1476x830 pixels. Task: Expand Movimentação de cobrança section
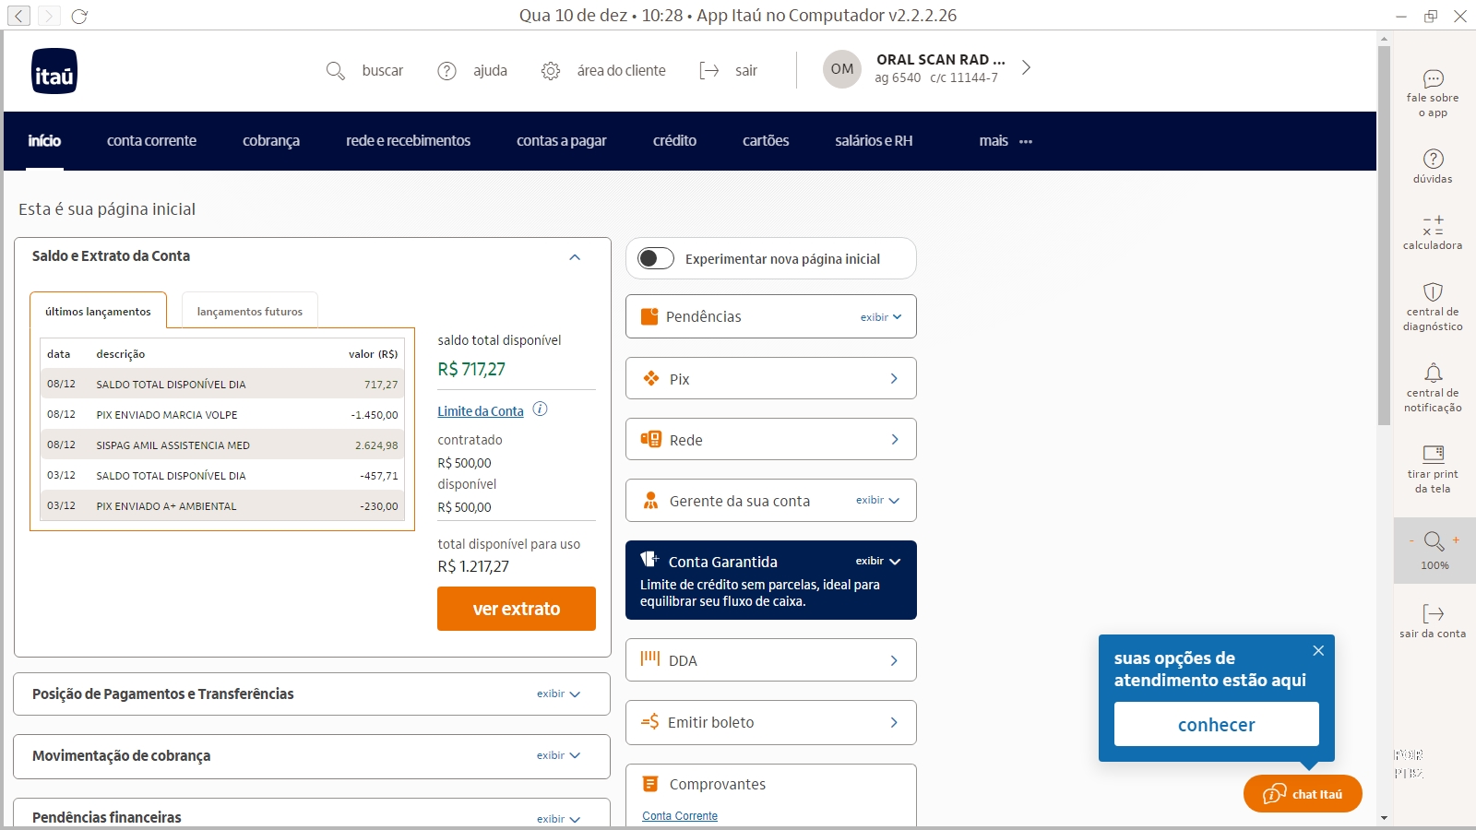[x=559, y=756]
